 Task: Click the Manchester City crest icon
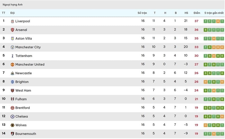[12, 47]
